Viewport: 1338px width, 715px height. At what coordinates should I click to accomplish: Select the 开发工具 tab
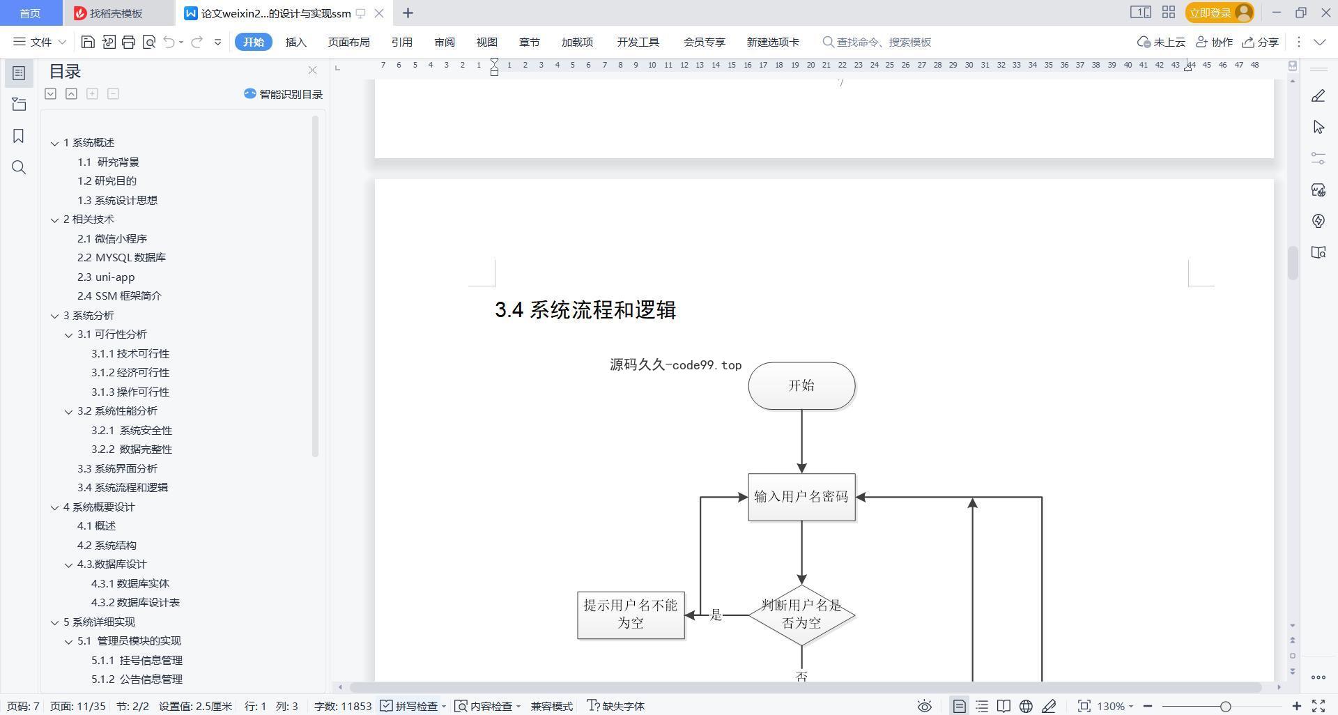(638, 42)
